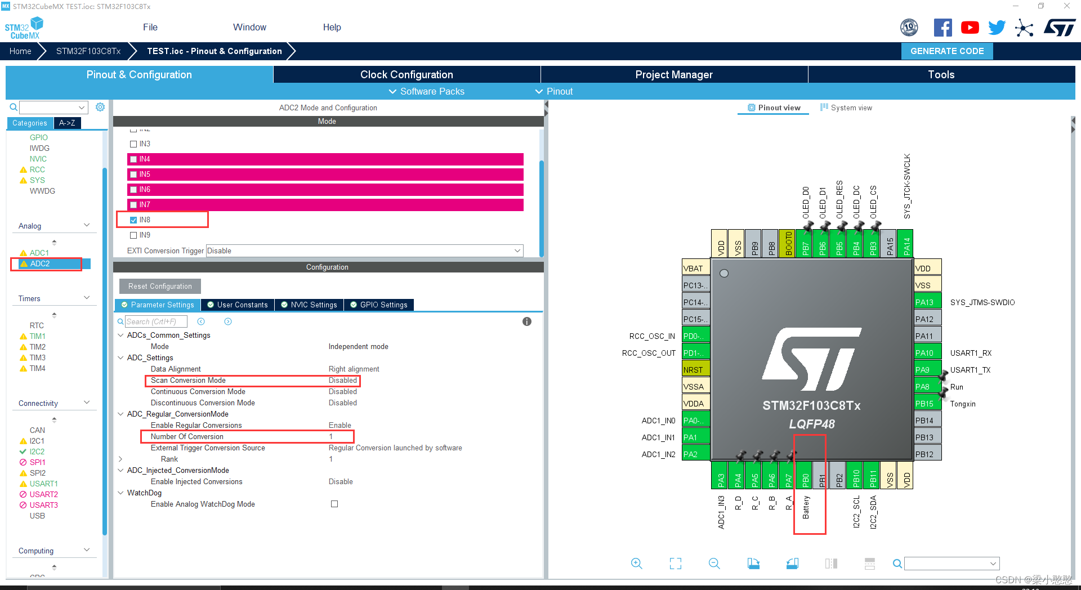This screenshot has height=590, width=1081.
Task: Open the Window menu
Action: click(249, 27)
